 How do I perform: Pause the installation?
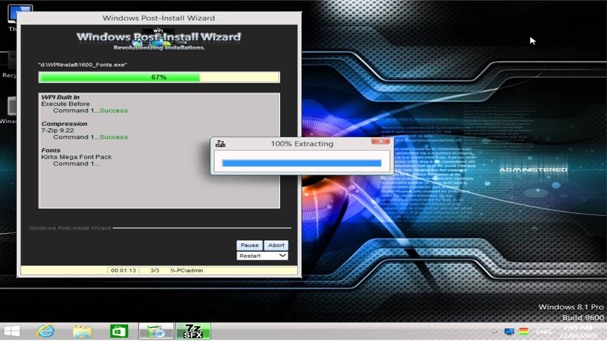tap(249, 245)
